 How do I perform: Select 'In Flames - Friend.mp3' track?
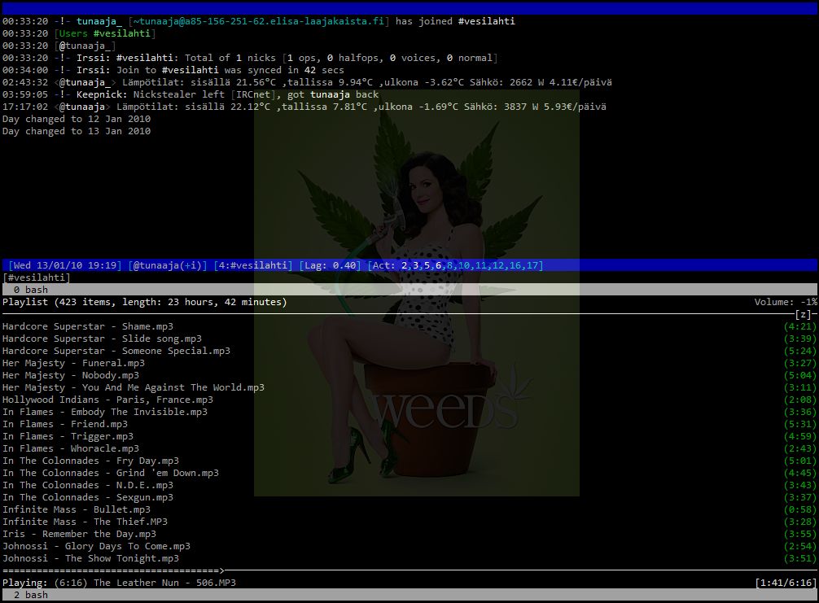(65, 424)
